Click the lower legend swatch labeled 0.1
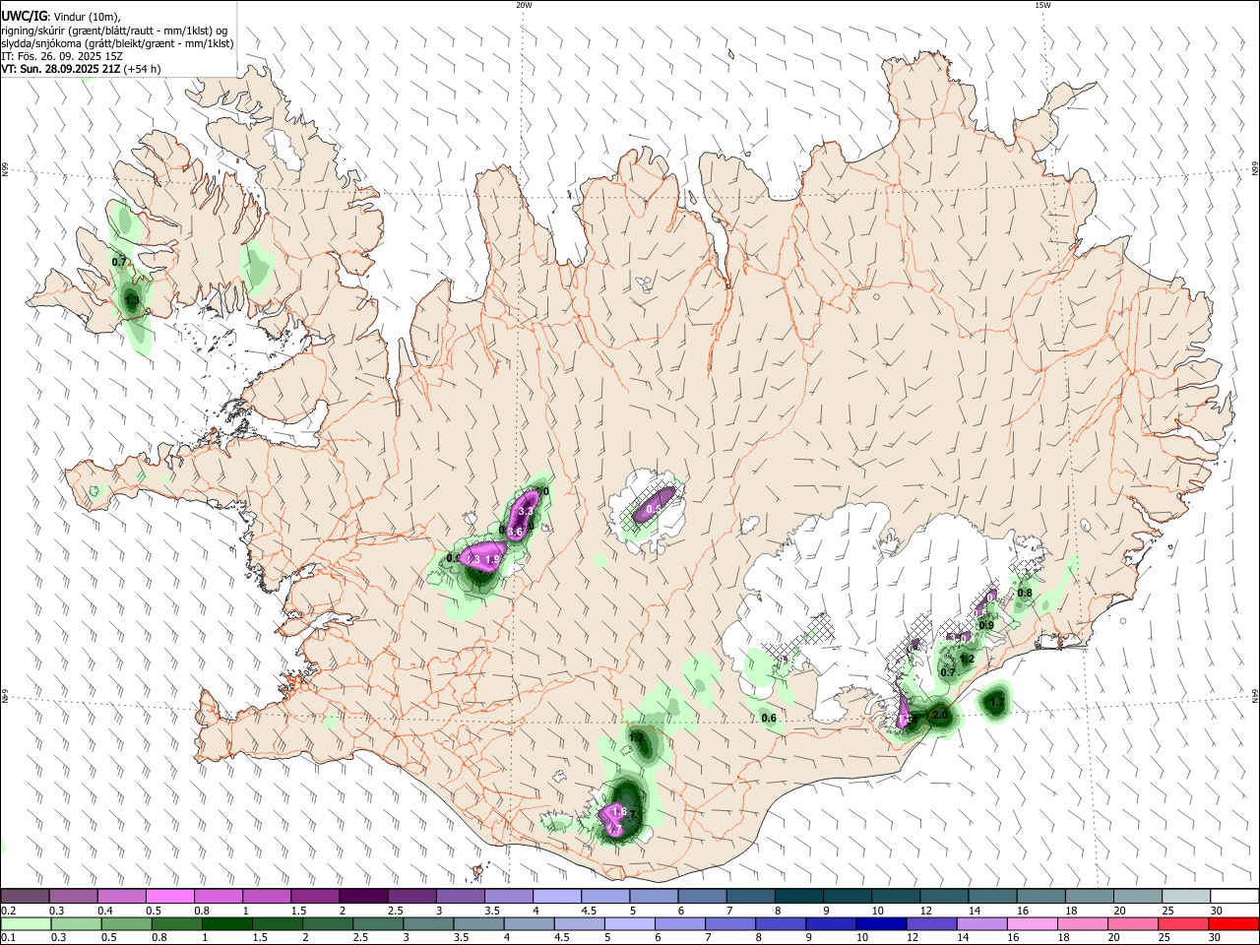Image resolution: width=1260 pixels, height=945 pixels. (x=25, y=924)
